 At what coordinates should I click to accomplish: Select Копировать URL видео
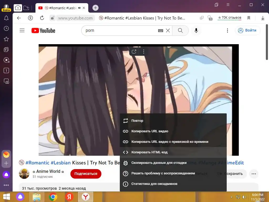173,131
